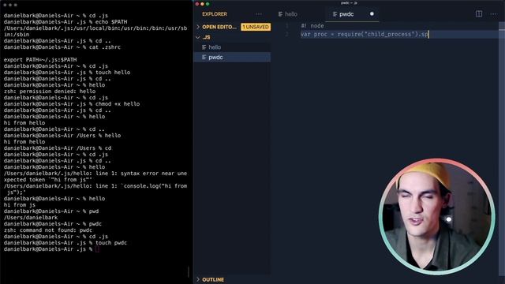Open the Explorer more actions ellipsis

pos(259,14)
